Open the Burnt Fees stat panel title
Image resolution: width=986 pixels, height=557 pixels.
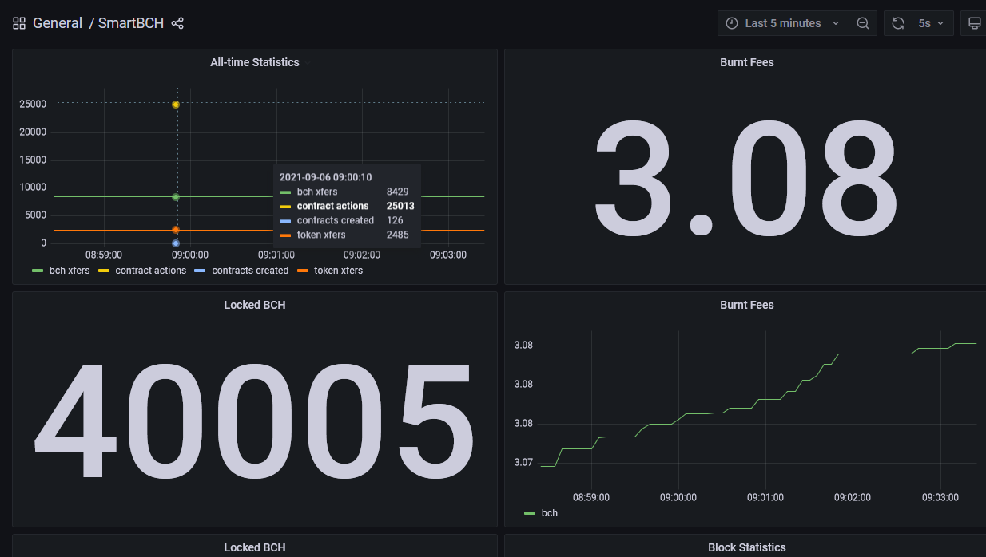pos(746,62)
